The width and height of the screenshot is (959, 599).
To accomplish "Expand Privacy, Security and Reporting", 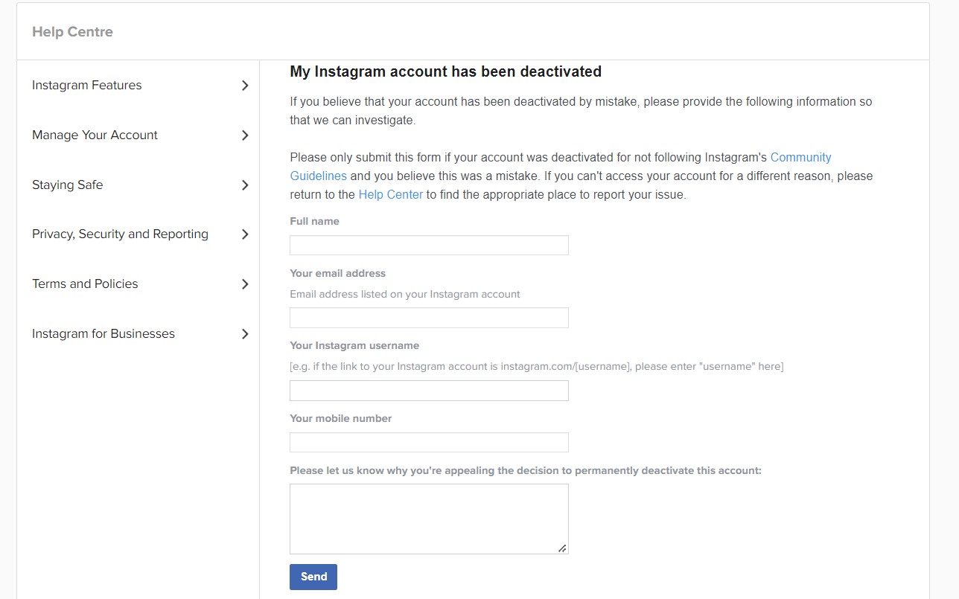I will point(244,234).
